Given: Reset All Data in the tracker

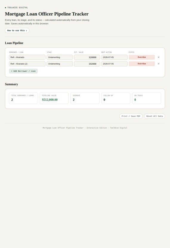Looking at the screenshot, I should coord(154,116).
